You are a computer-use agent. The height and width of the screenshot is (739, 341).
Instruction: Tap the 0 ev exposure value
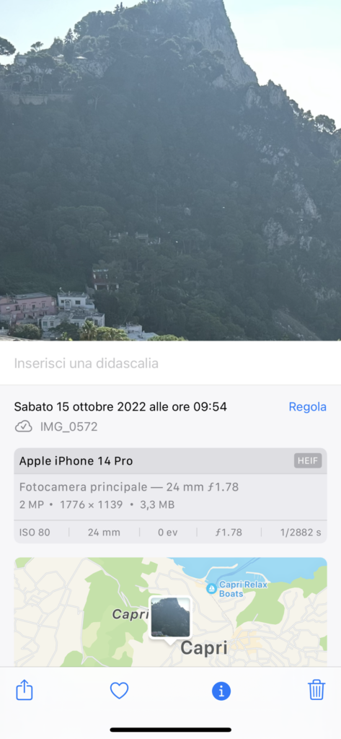(168, 533)
